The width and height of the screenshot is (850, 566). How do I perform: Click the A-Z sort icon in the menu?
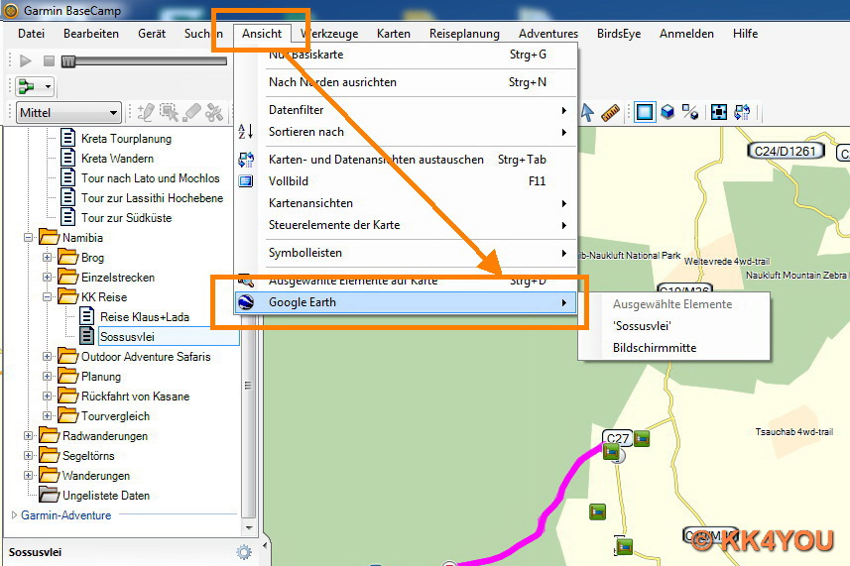246,131
